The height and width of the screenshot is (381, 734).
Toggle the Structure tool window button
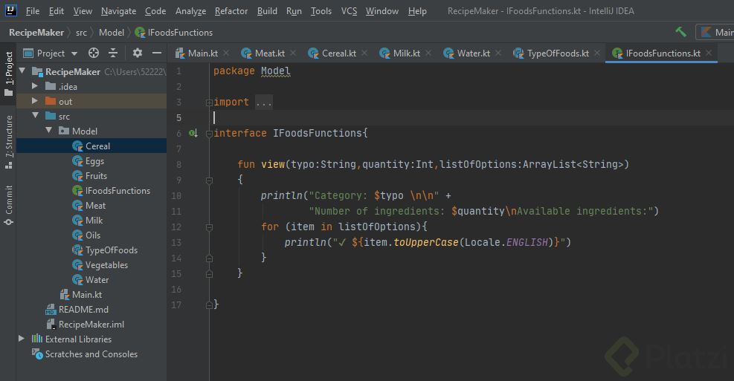tap(8, 142)
